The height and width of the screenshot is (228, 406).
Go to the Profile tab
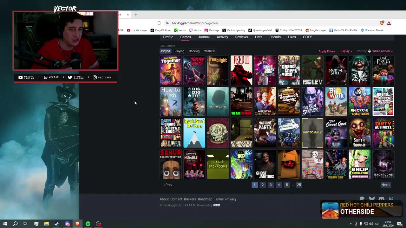[x=168, y=37]
